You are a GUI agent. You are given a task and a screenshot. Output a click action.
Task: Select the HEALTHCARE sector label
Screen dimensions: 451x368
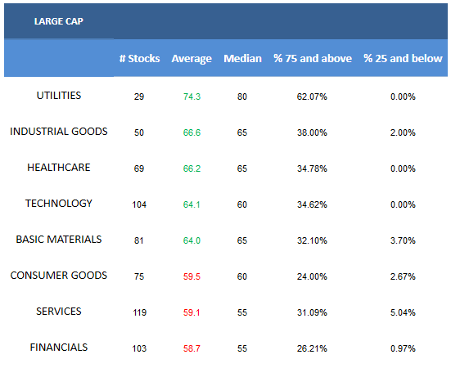[59, 168]
